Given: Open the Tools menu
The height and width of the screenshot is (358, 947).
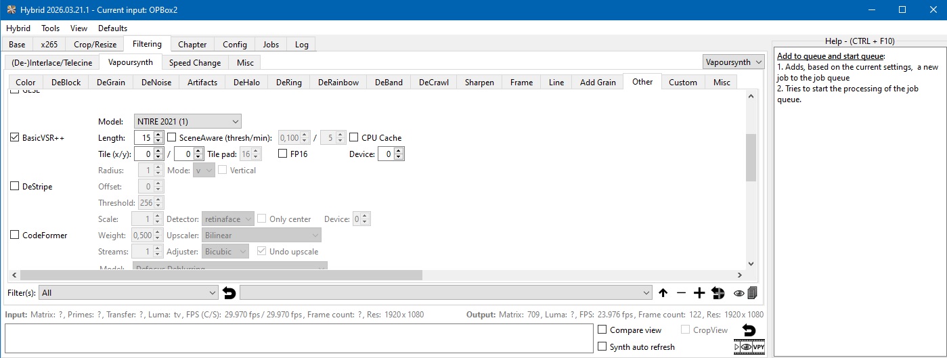Looking at the screenshot, I should [51, 28].
